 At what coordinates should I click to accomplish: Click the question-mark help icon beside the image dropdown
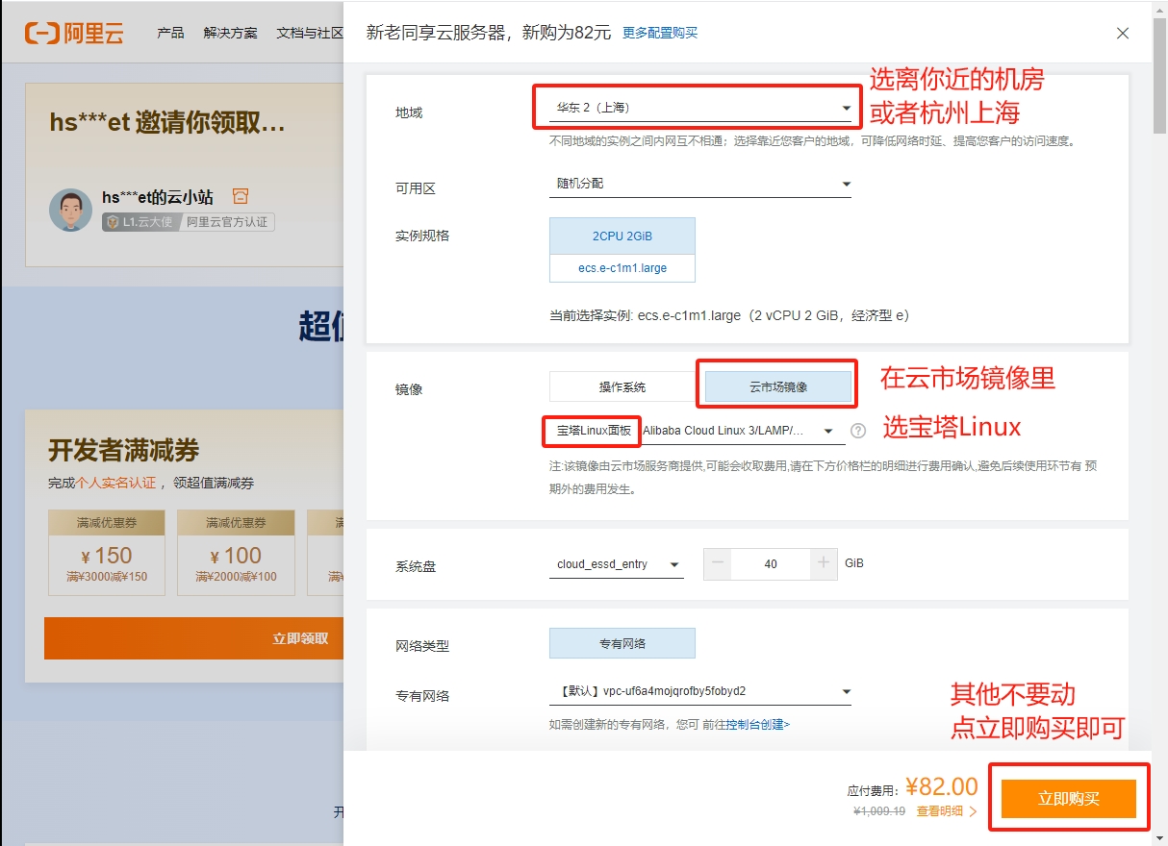(858, 431)
